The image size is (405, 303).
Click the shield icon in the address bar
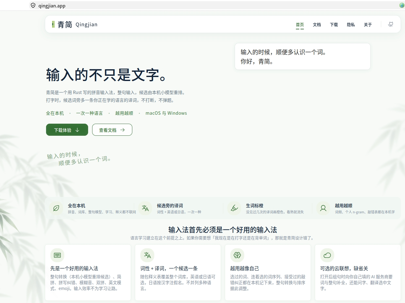click(33, 5)
